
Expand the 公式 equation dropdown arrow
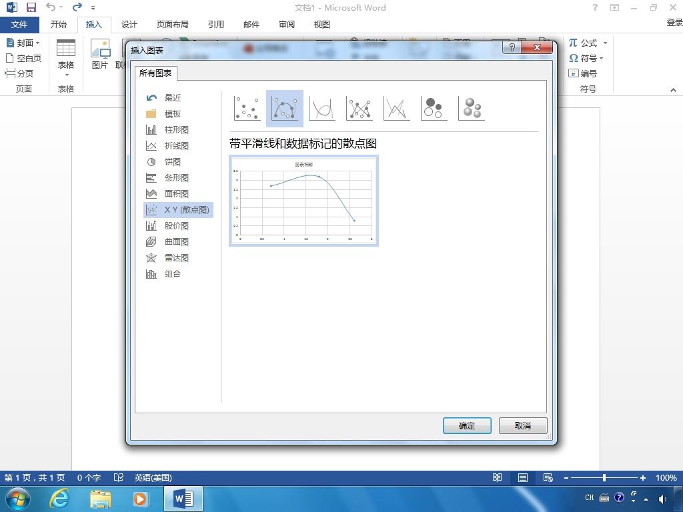tap(605, 43)
